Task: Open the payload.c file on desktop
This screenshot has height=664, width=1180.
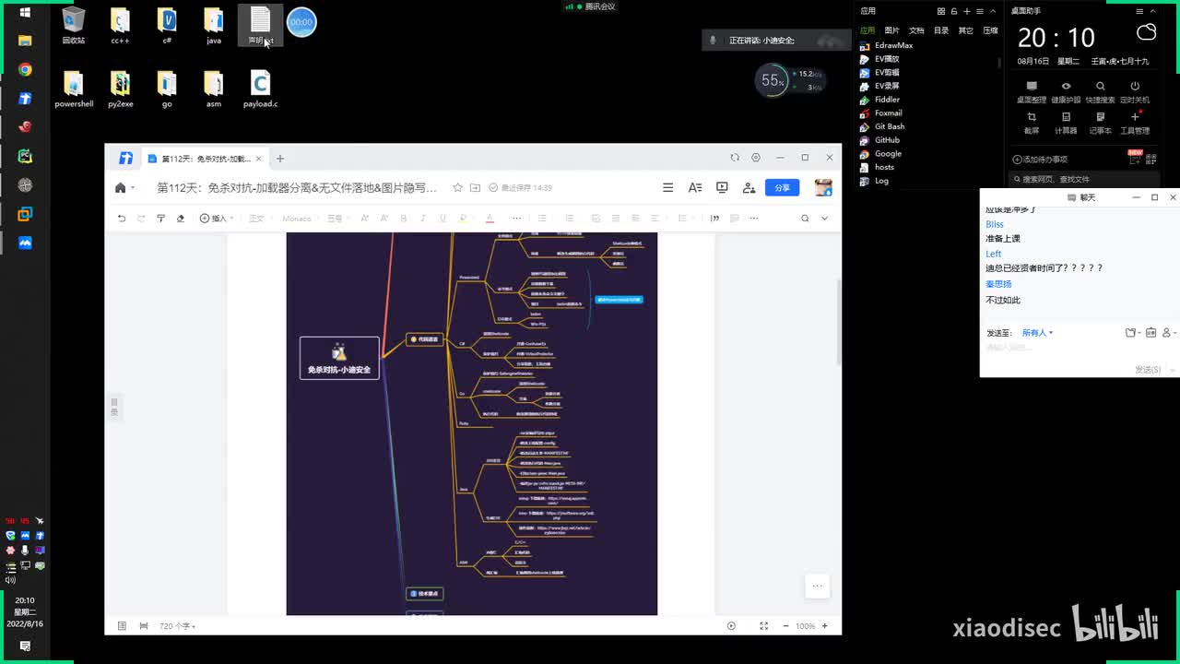Action: (261, 89)
